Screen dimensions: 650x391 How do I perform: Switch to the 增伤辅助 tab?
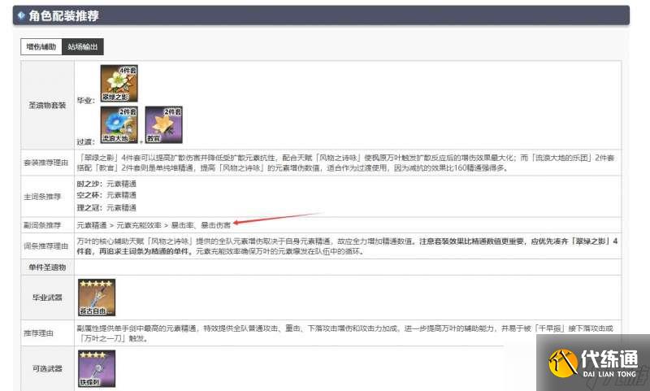[41, 46]
